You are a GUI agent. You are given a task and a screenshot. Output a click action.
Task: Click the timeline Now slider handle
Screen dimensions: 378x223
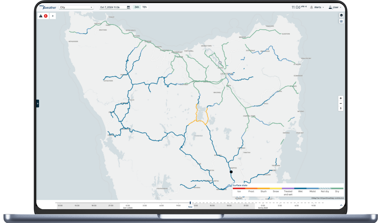190,203
